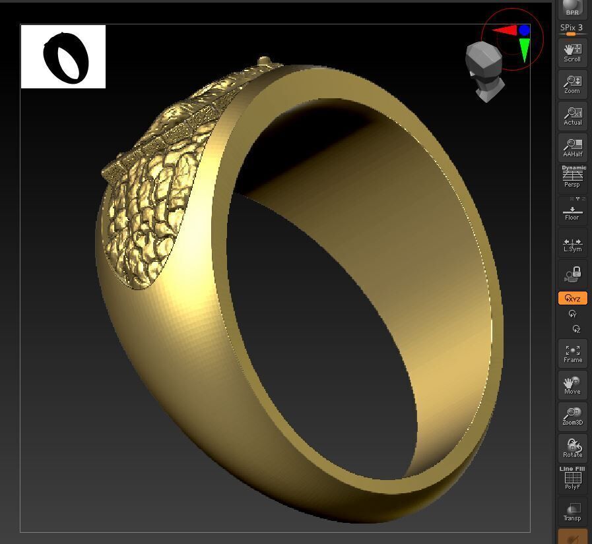Select the Zoom document tool

point(572,84)
